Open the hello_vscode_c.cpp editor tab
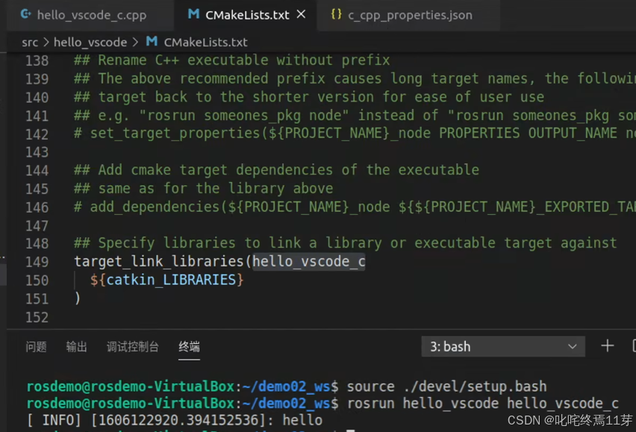 (91, 15)
